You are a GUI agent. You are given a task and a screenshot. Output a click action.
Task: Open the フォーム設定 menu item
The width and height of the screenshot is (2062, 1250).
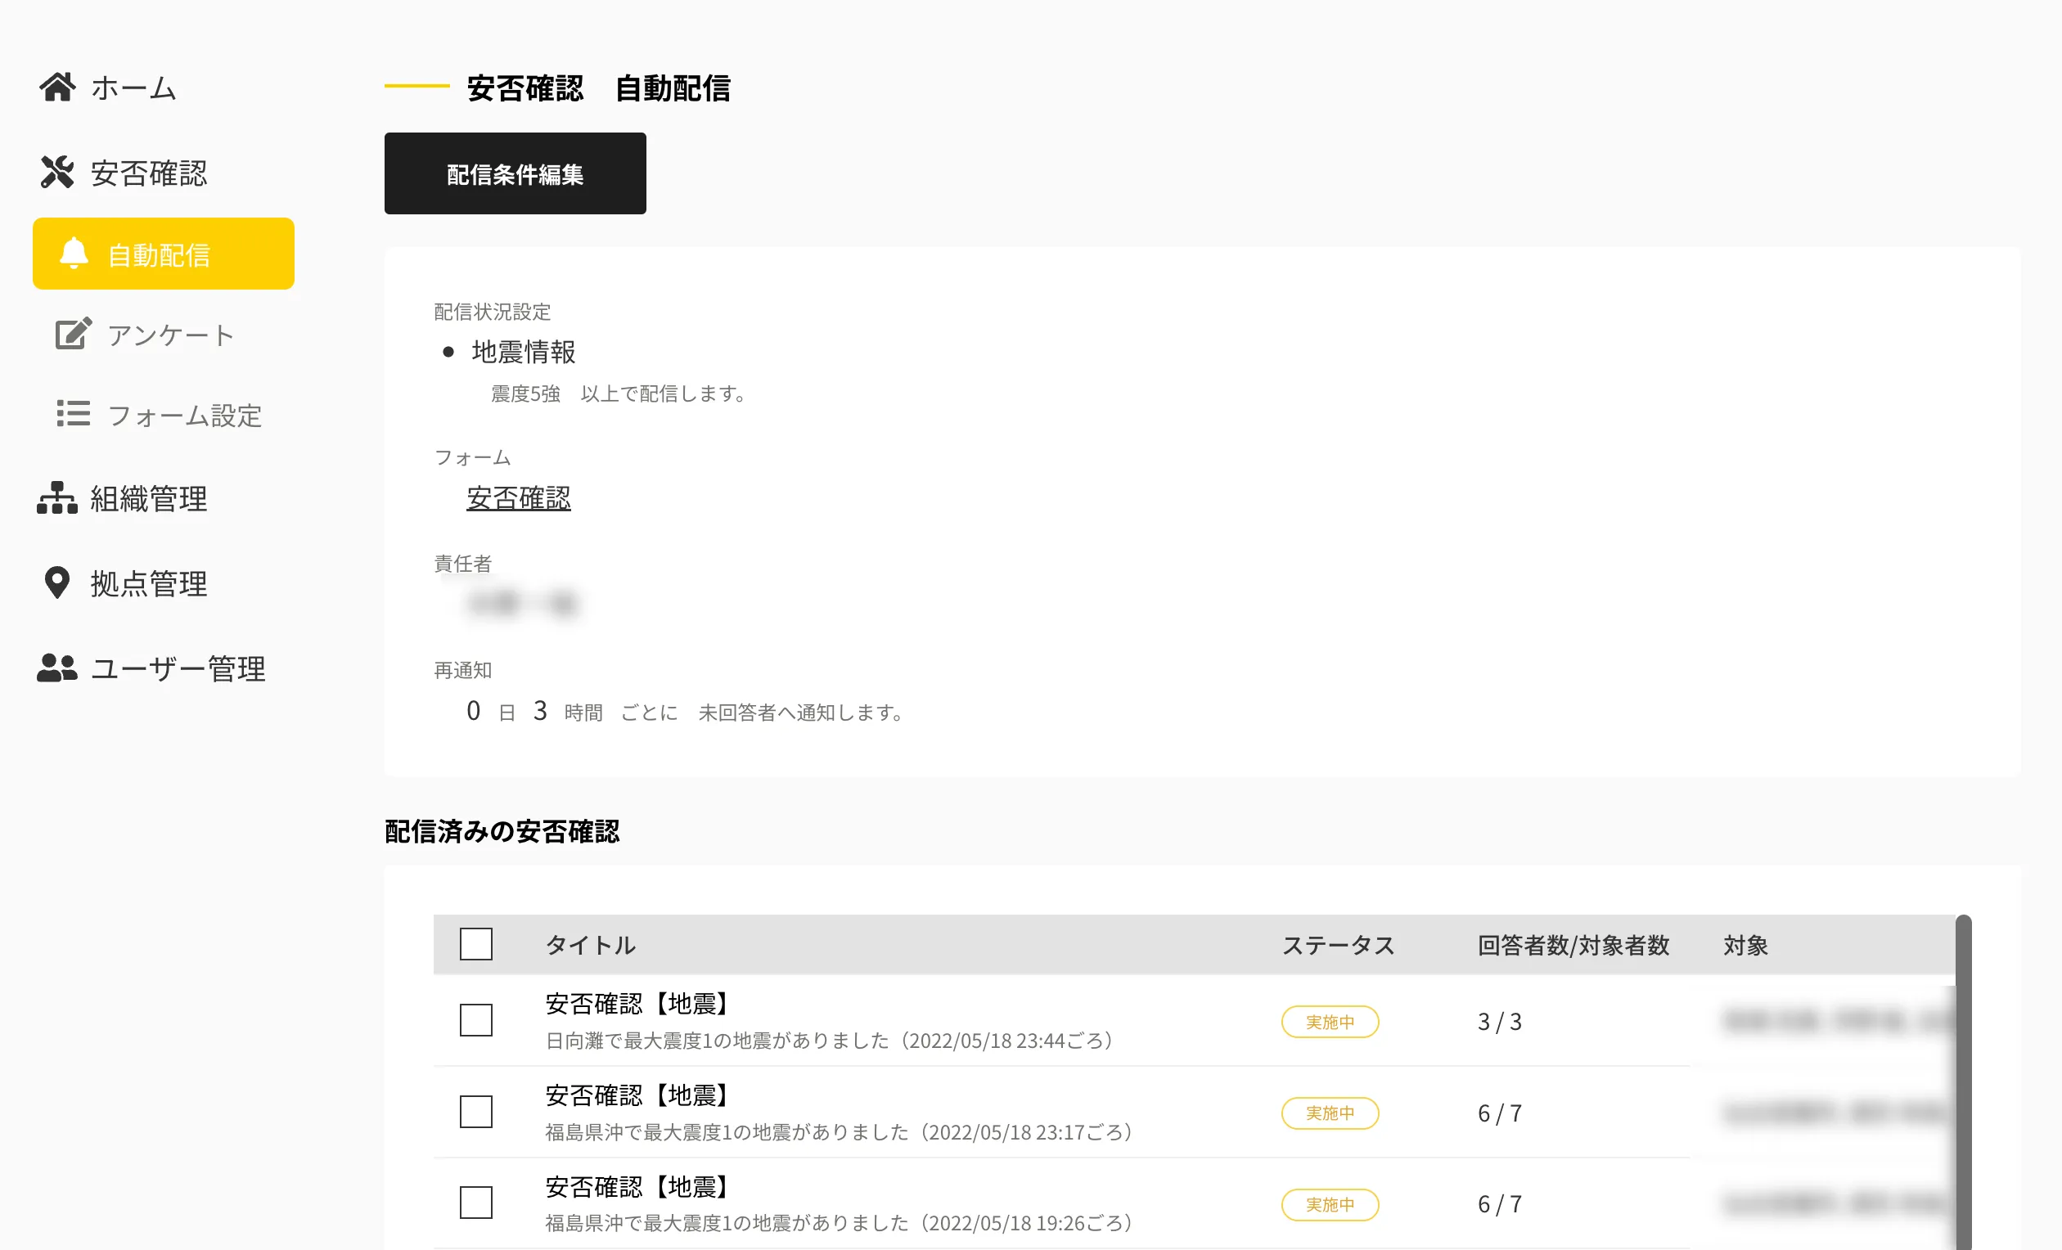[184, 415]
